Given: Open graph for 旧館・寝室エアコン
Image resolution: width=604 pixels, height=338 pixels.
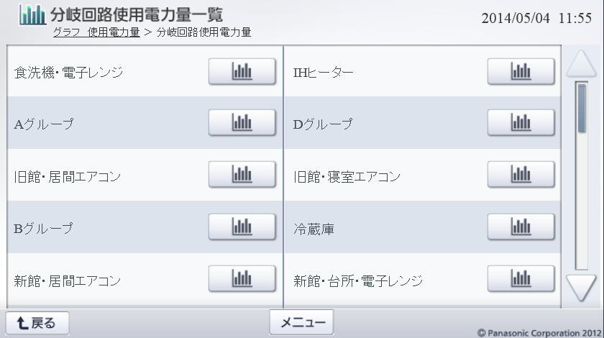Looking at the screenshot, I should (521, 175).
